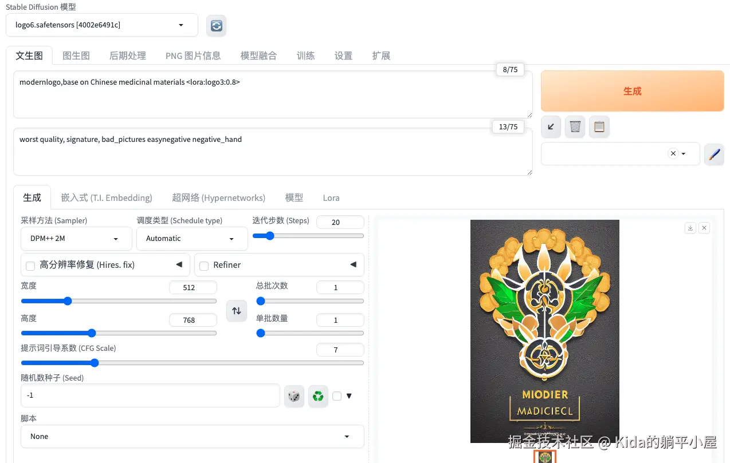Adjust the 宽度 width slider
This screenshot has height=463, width=730.
point(119,301)
